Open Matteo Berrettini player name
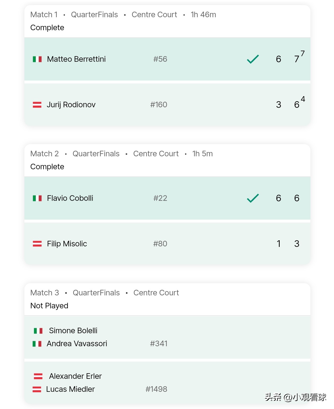Image resolution: width=334 pixels, height=409 pixels. (x=76, y=59)
